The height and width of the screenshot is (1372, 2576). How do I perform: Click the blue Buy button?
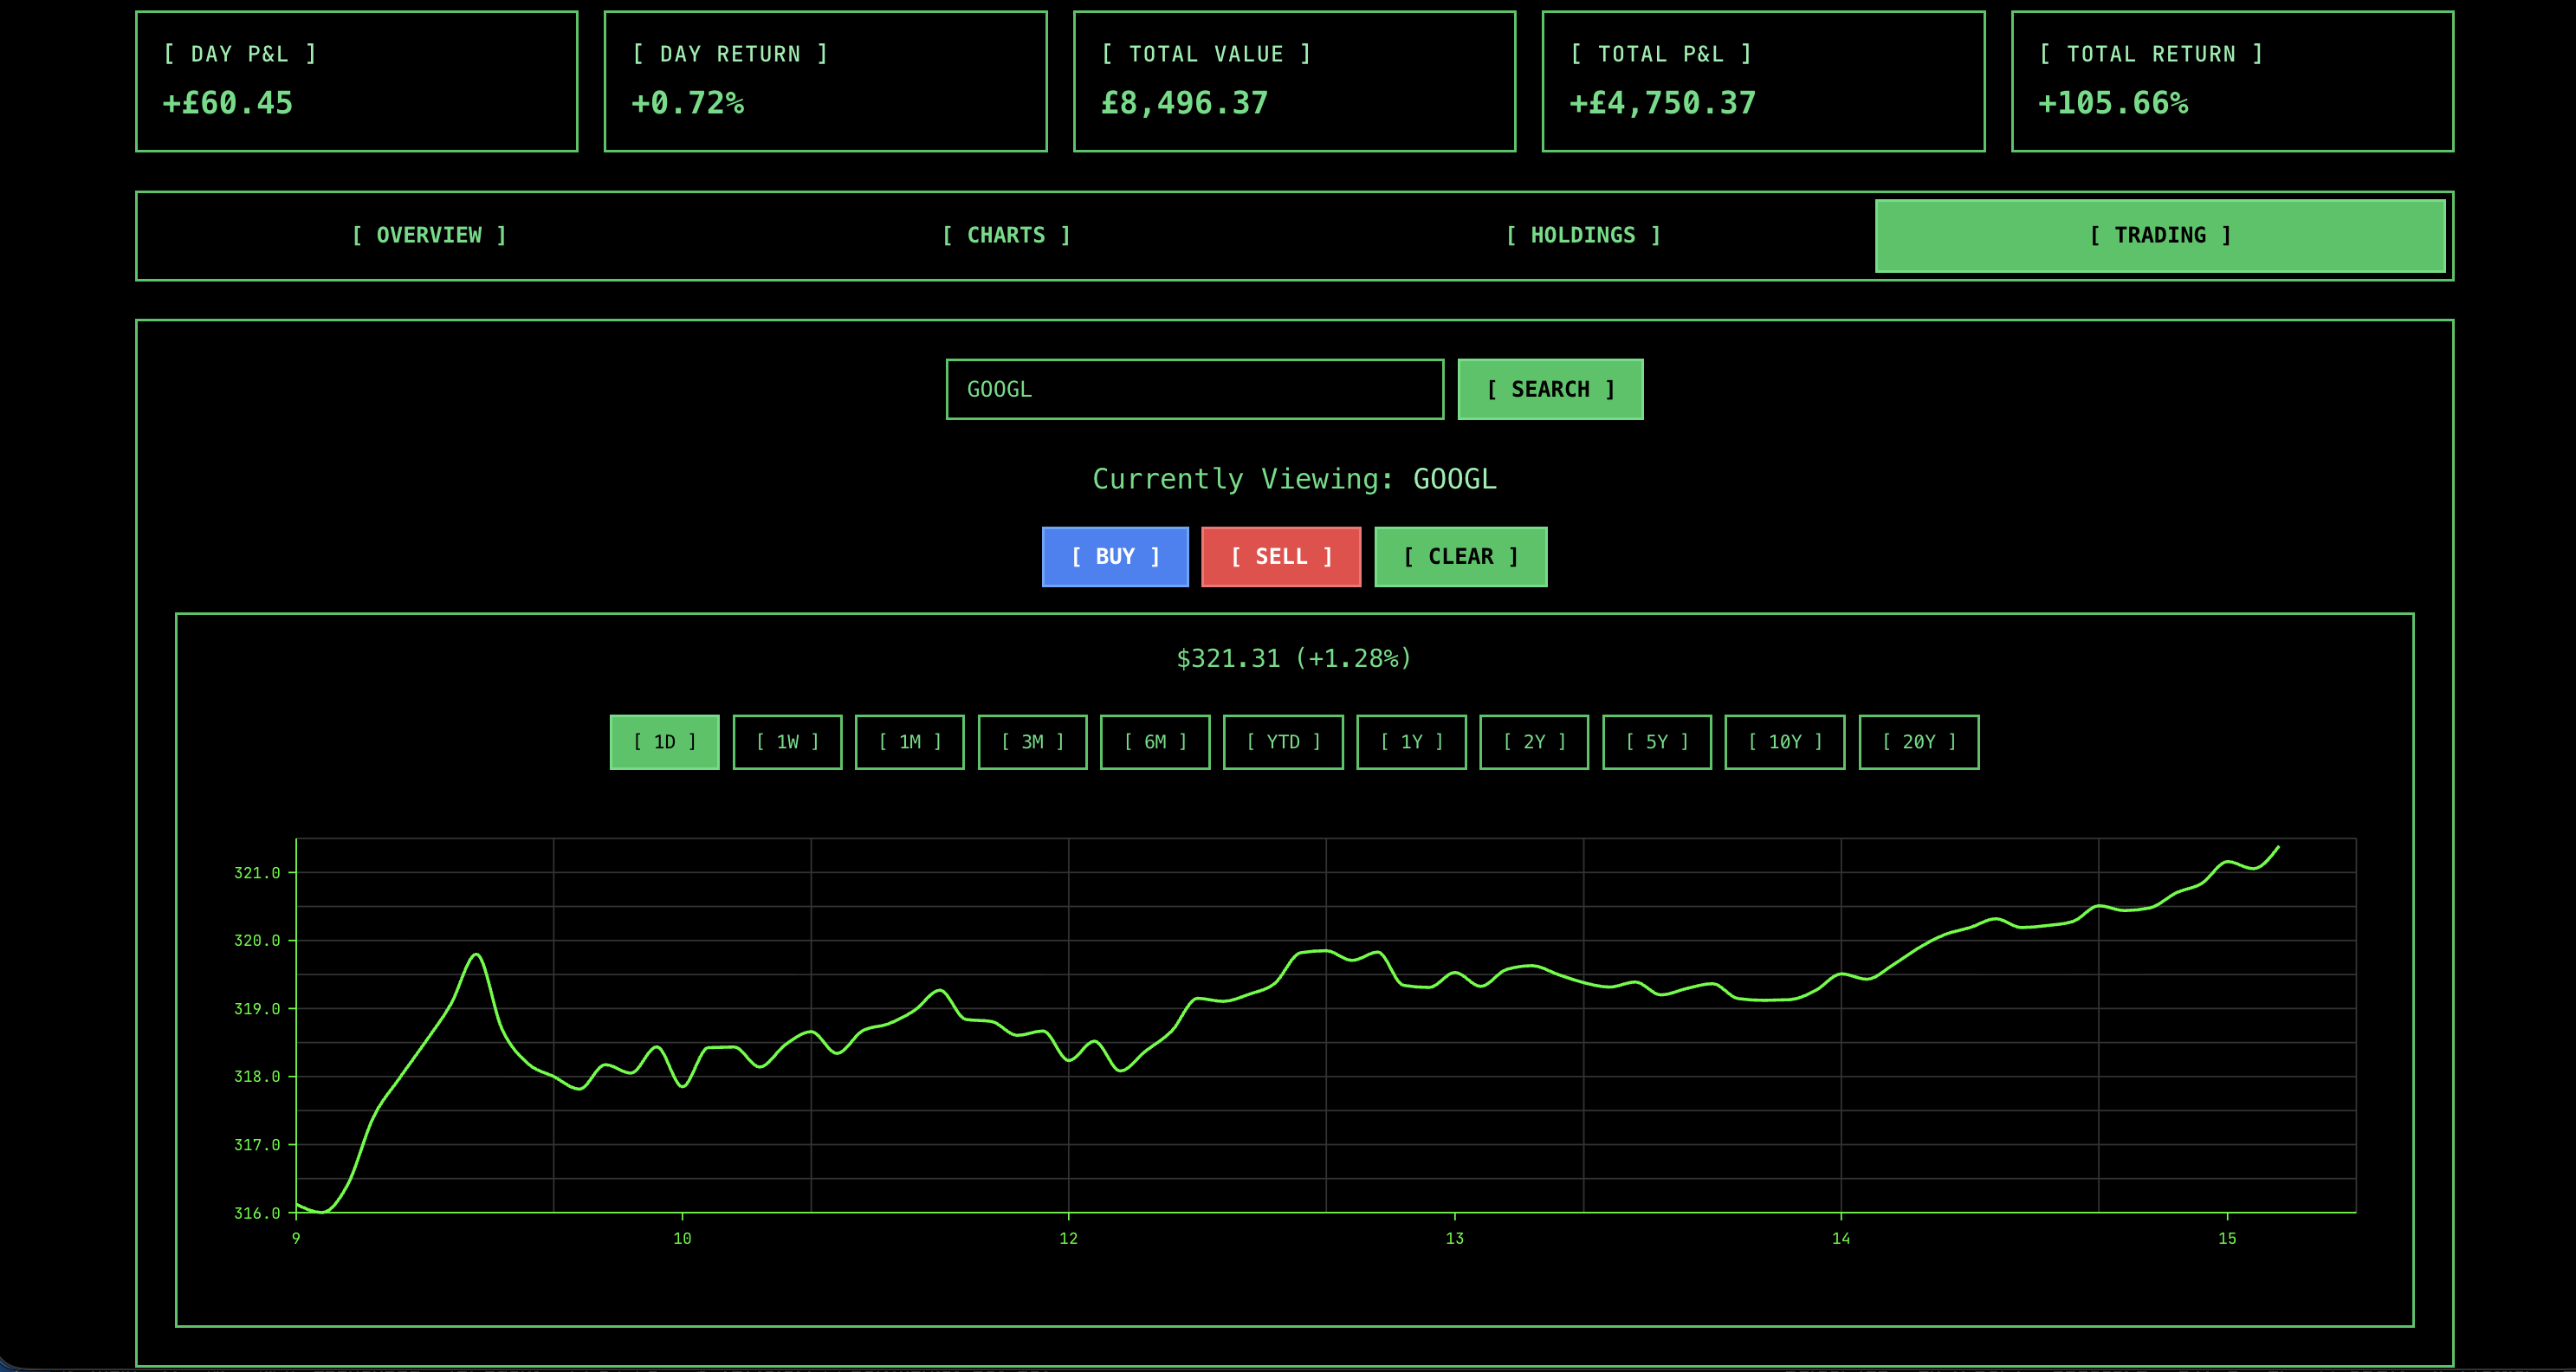tap(1115, 556)
